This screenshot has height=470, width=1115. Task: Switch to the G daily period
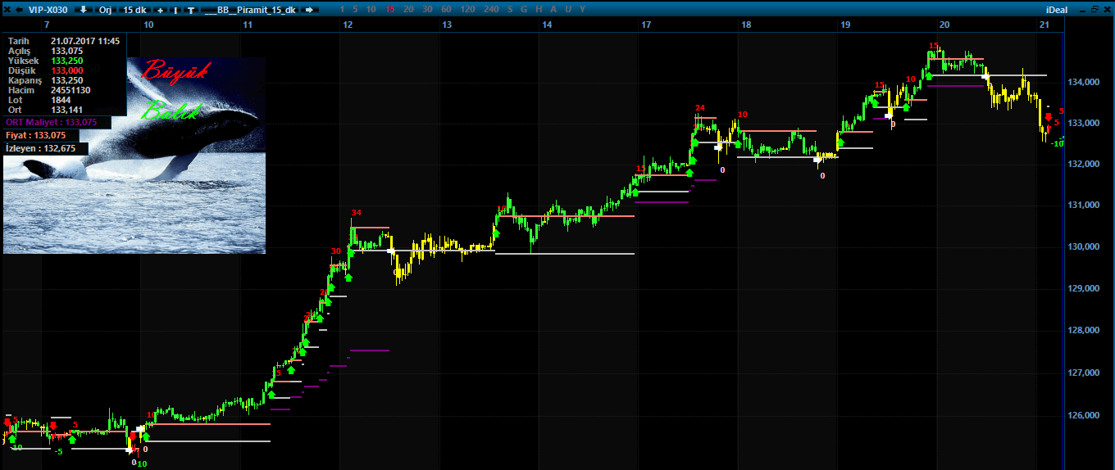(522, 9)
